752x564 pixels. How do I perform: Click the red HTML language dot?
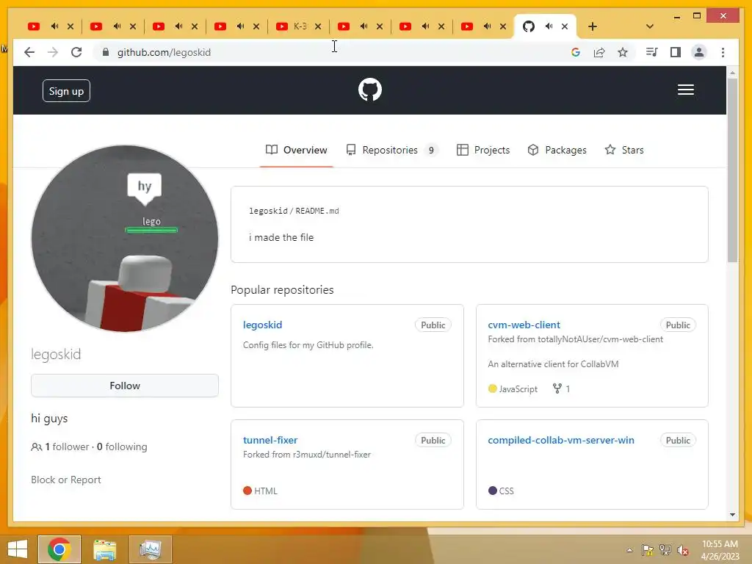pos(247,490)
